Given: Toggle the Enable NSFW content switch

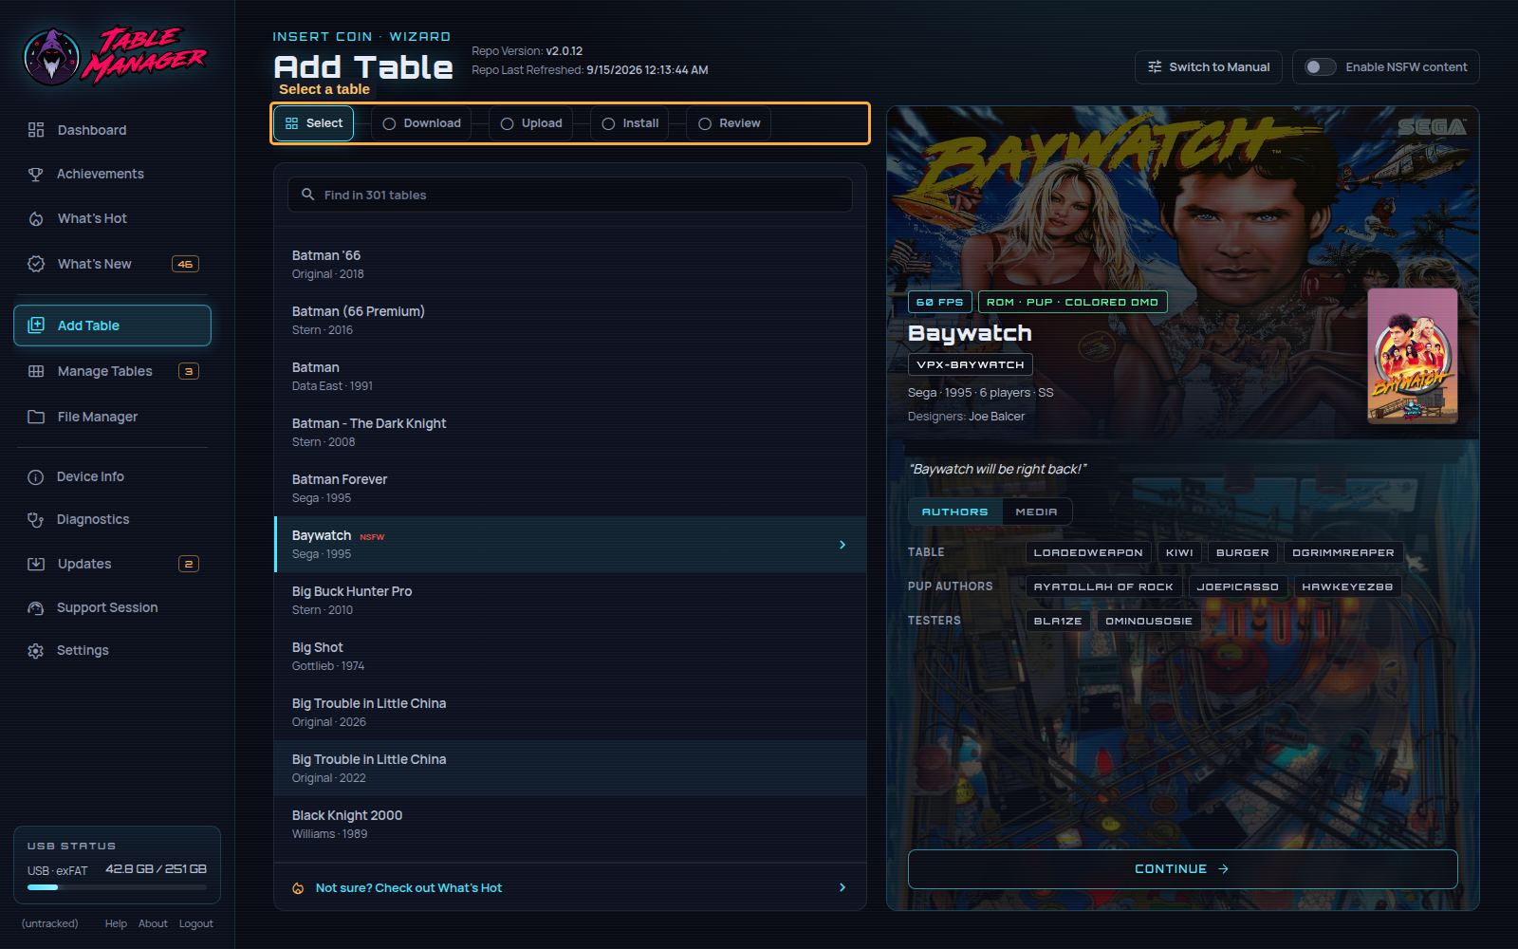Looking at the screenshot, I should pos(1320,67).
